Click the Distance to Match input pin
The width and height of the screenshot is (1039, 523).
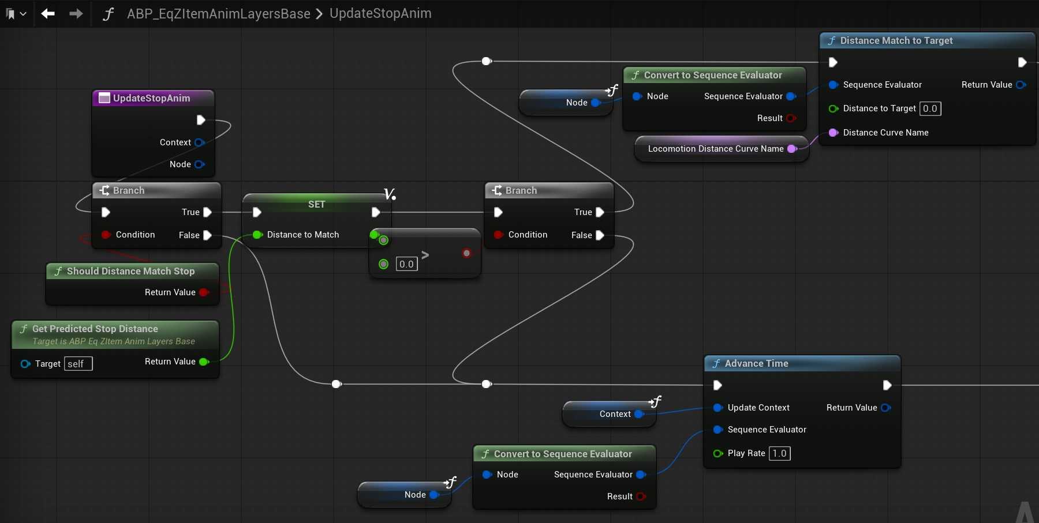(257, 235)
